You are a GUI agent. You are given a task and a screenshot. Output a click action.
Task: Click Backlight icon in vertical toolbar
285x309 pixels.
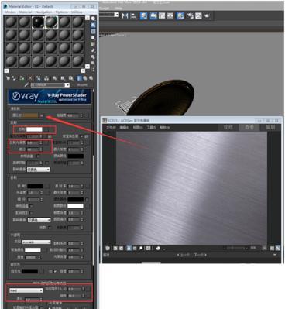coord(93,25)
